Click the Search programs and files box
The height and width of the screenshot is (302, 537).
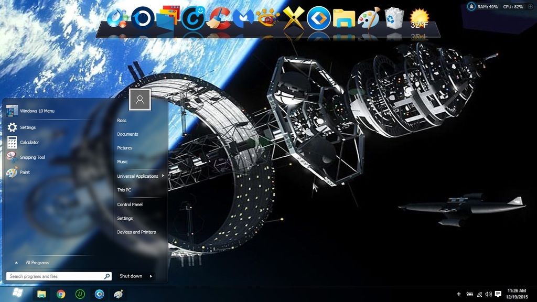click(x=59, y=276)
